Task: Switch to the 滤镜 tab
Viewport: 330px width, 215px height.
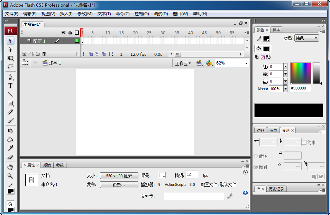Action: [x=47, y=165]
